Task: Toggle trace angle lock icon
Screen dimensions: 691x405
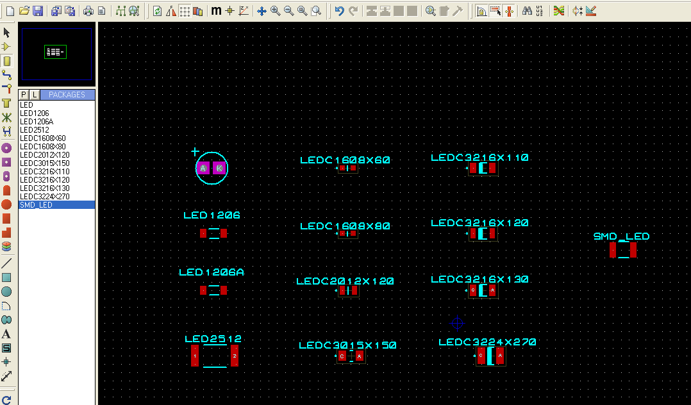Action: pyautogui.click(x=481, y=11)
